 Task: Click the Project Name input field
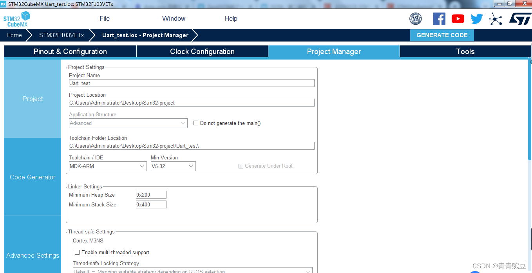pyautogui.click(x=192, y=83)
